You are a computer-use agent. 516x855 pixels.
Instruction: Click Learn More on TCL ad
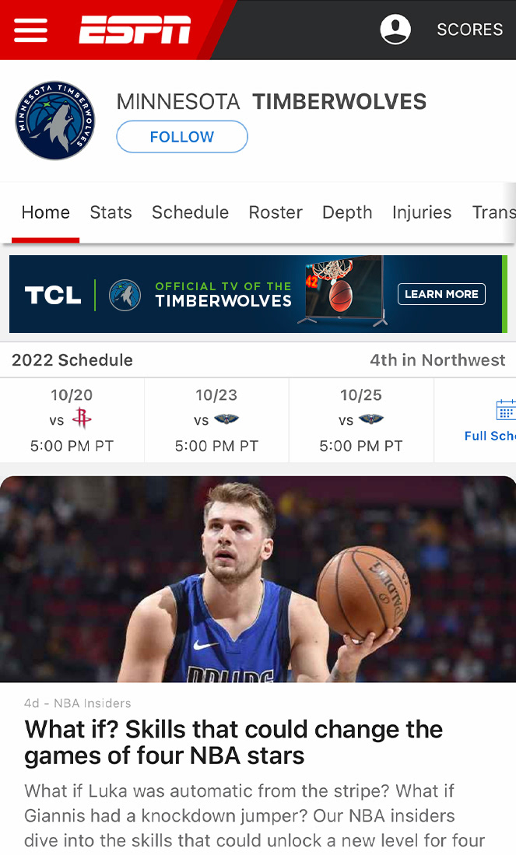(x=441, y=294)
